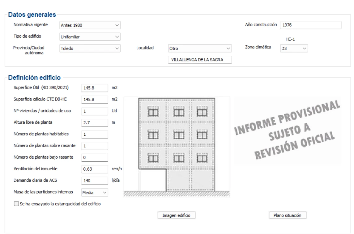Click the building facade illustration
Viewport: 354px width, 234px height.
tap(177, 147)
